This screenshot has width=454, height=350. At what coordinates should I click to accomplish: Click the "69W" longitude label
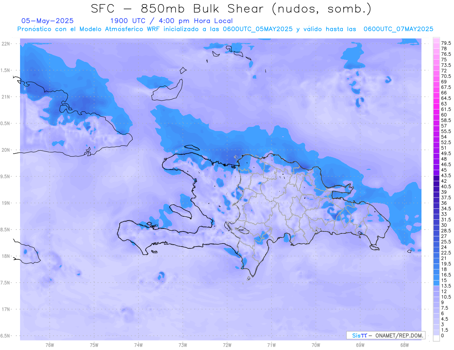[x=360, y=345]
